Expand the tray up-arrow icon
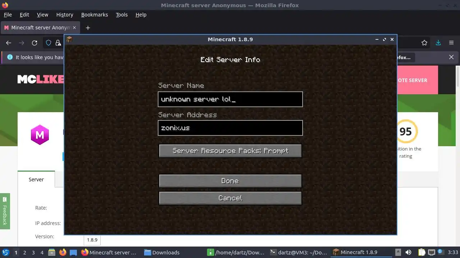This screenshot has width=460, height=258. click(x=398, y=252)
